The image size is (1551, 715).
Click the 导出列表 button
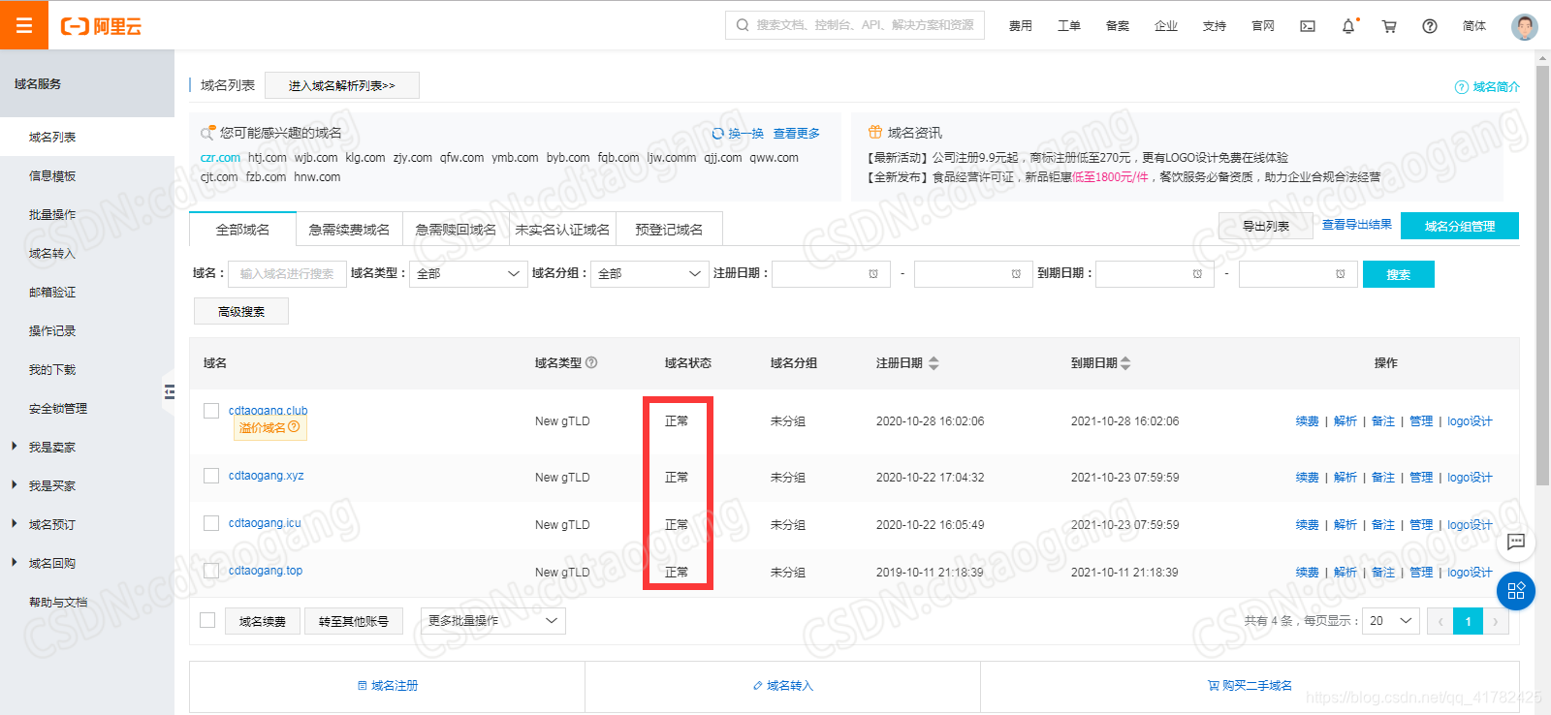[x=1266, y=226]
